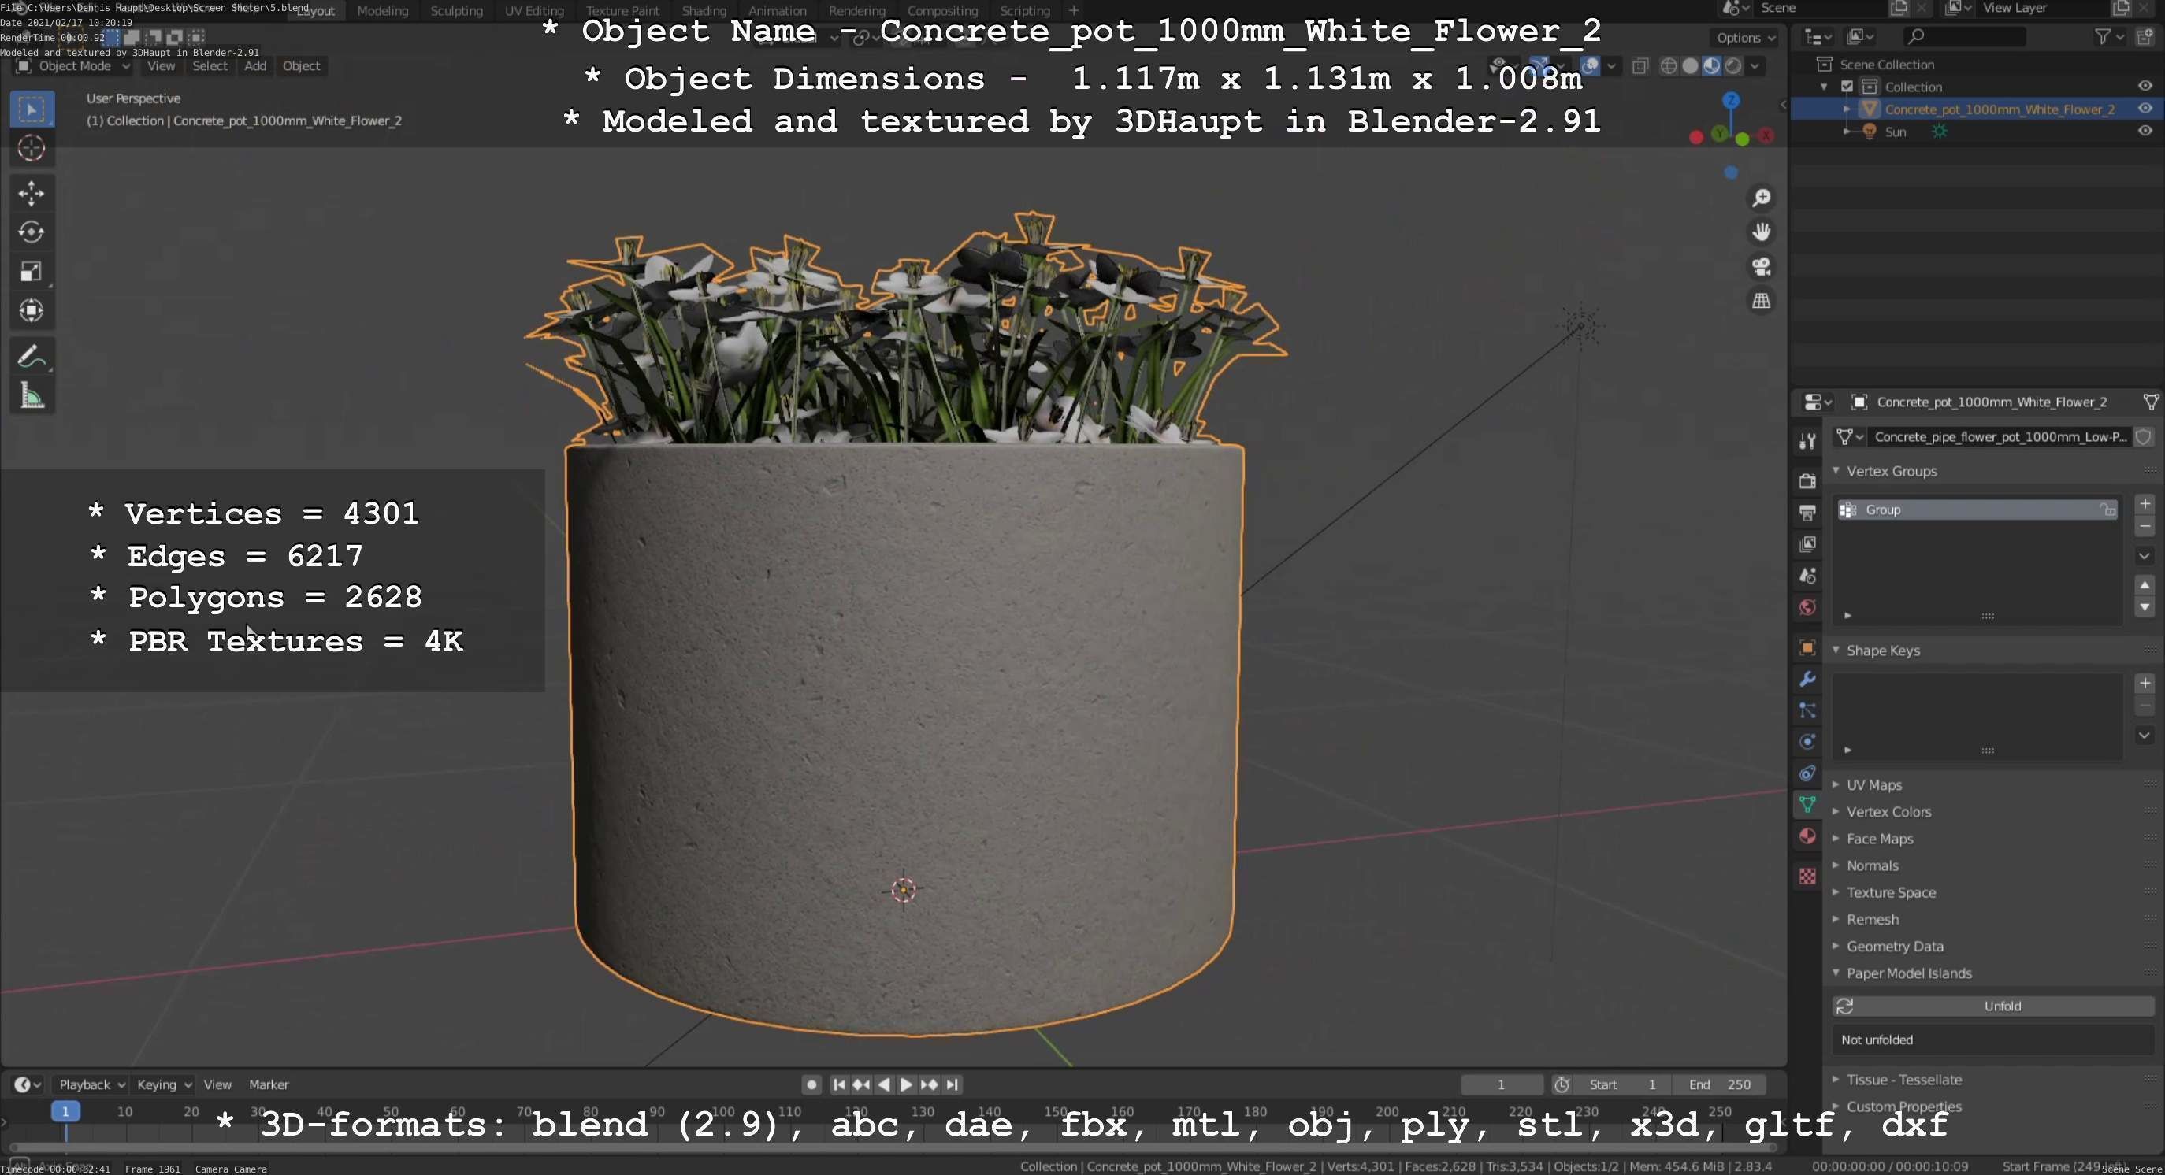Select the Annotate tool
This screenshot has width=2165, height=1175.
coord(31,357)
